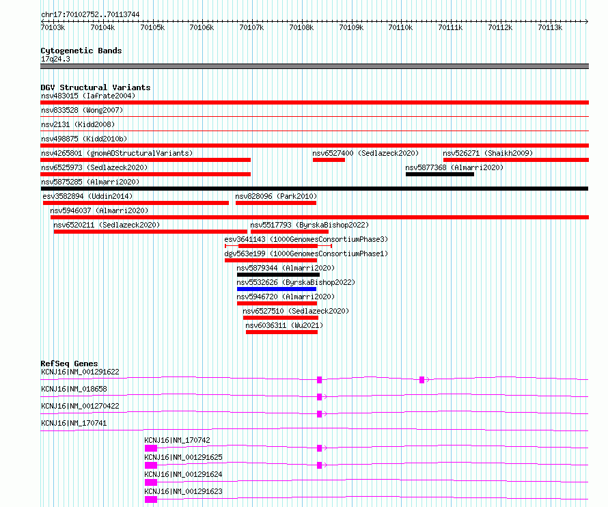Open nsv6525973 (Sedlazeck2020) entry

tap(94, 167)
